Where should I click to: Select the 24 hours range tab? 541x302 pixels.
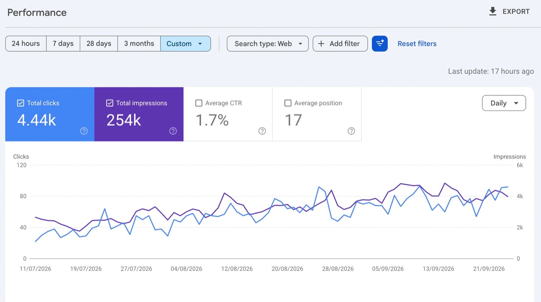pyautogui.click(x=26, y=44)
